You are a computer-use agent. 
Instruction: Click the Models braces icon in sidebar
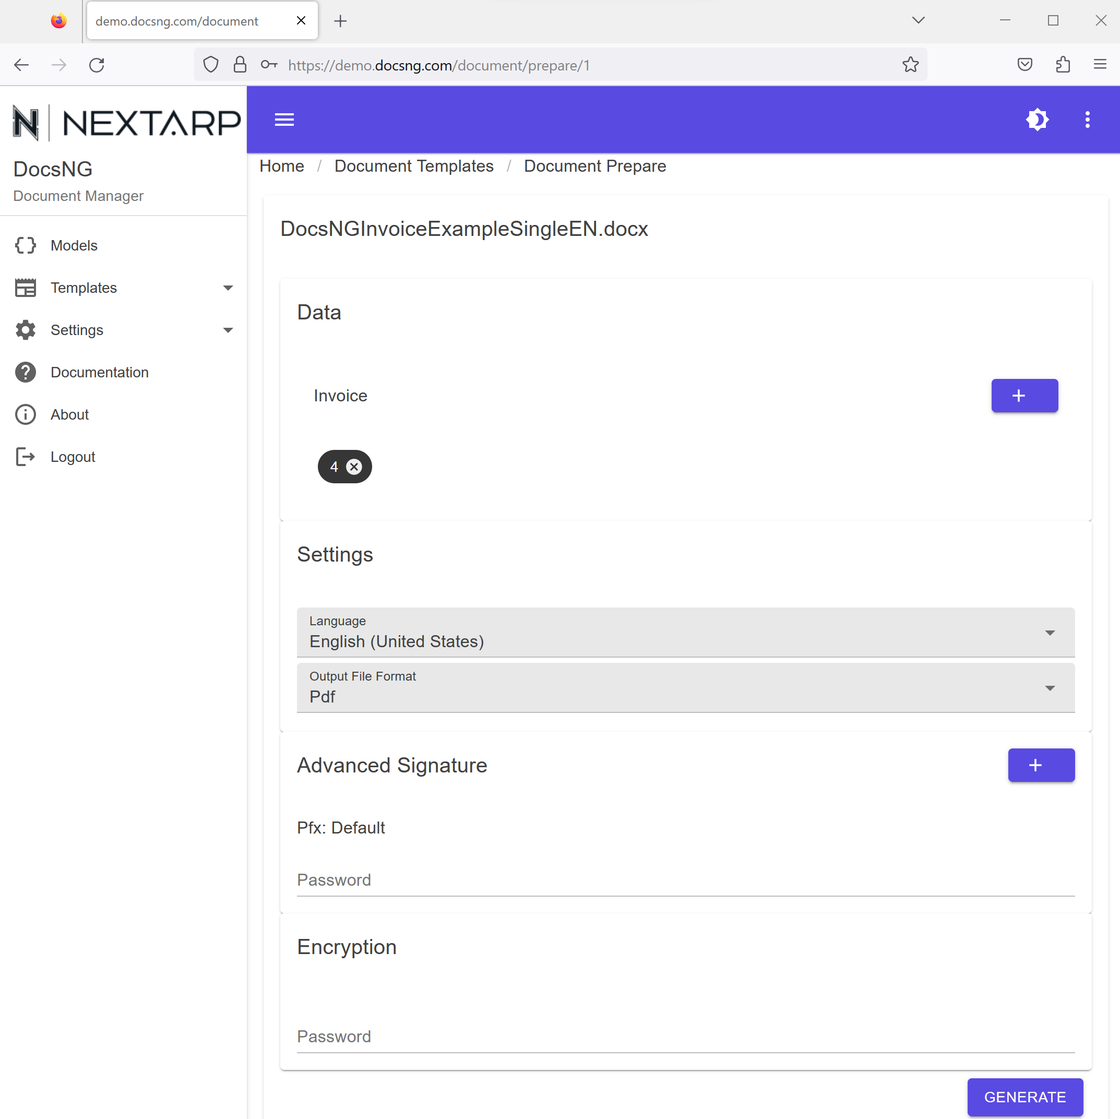pos(26,245)
